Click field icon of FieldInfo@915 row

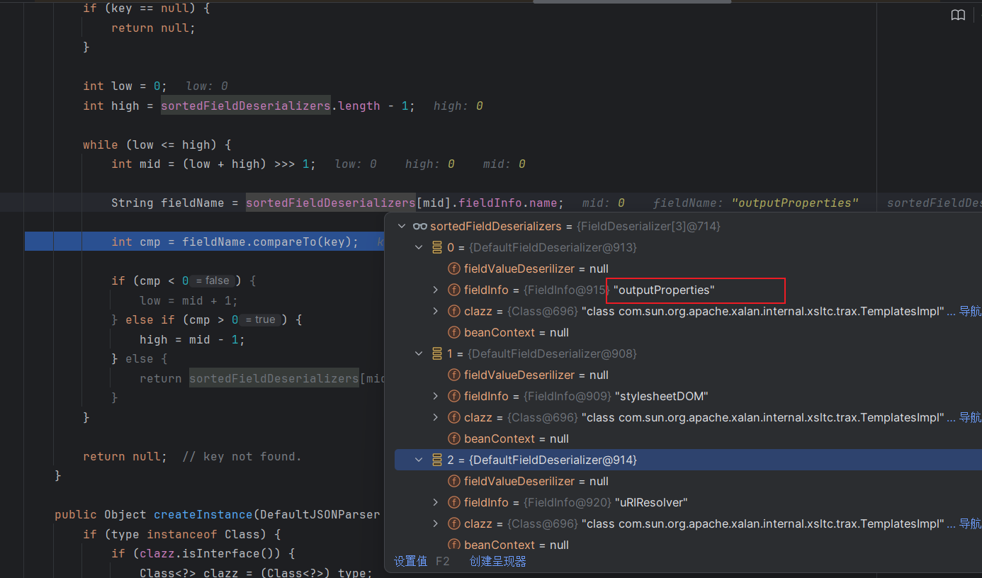point(454,290)
